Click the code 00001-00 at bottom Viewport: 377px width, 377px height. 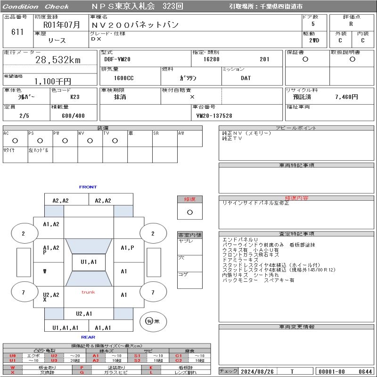click(332, 371)
